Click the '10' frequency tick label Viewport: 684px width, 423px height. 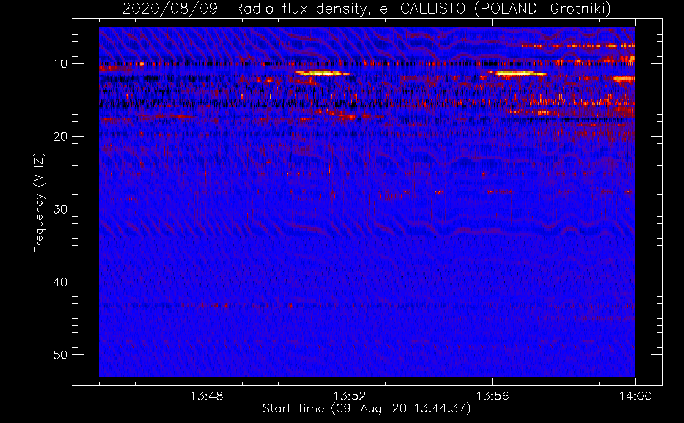tap(61, 64)
